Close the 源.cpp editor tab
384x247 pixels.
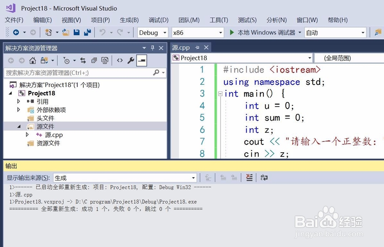tap(206, 48)
